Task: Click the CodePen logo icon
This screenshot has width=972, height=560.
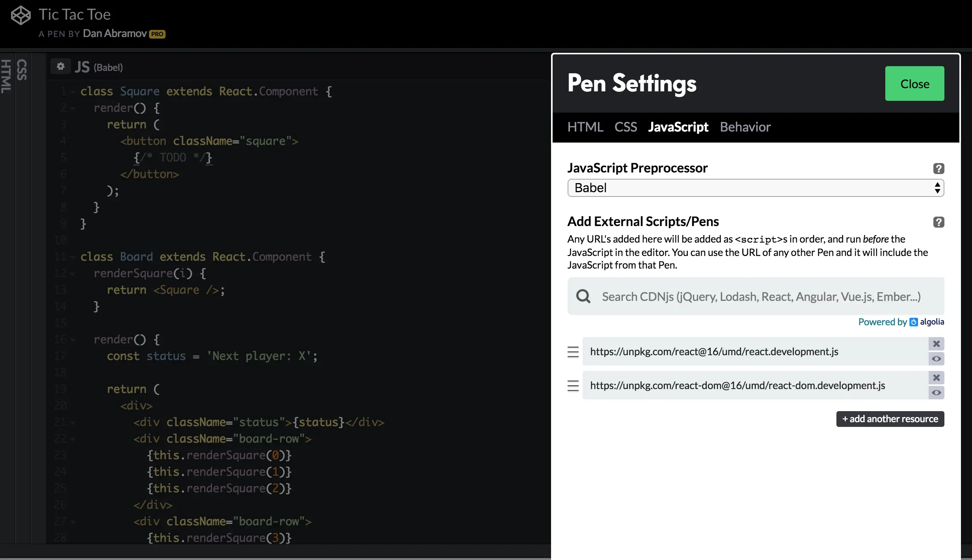Action: tap(20, 16)
